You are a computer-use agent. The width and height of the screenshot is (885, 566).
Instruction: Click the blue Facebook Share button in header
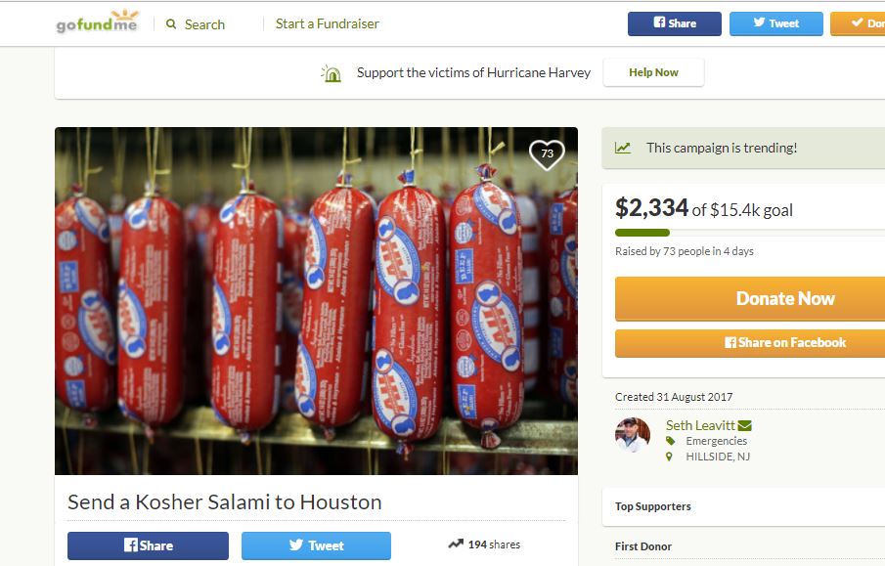tap(674, 22)
